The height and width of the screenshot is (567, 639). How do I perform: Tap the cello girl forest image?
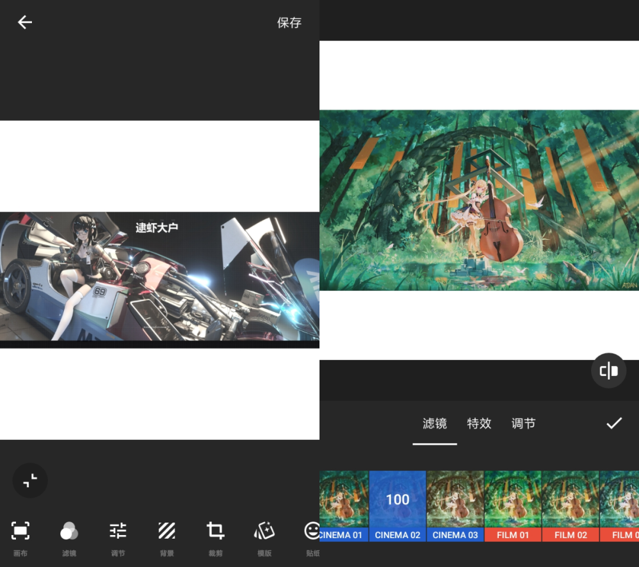click(x=479, y=200)
